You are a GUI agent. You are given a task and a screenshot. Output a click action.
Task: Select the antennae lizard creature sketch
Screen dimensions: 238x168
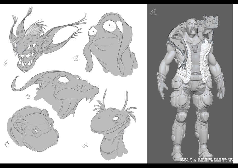click(x=113, y=126)
